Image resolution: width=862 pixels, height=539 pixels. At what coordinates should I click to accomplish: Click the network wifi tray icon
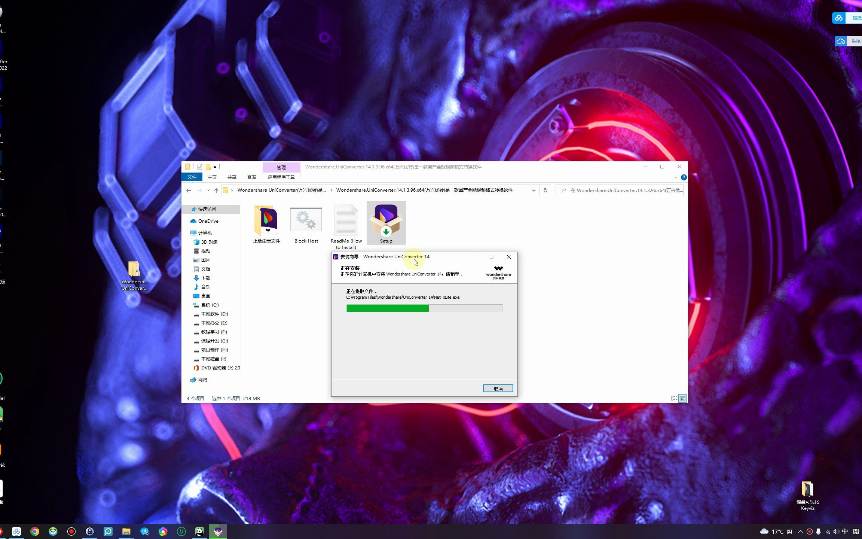828,532
